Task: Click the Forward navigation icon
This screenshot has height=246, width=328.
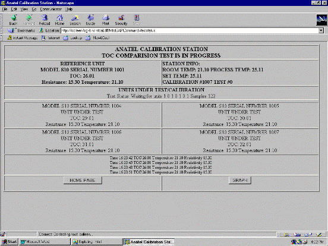Action: pos(29,20)
